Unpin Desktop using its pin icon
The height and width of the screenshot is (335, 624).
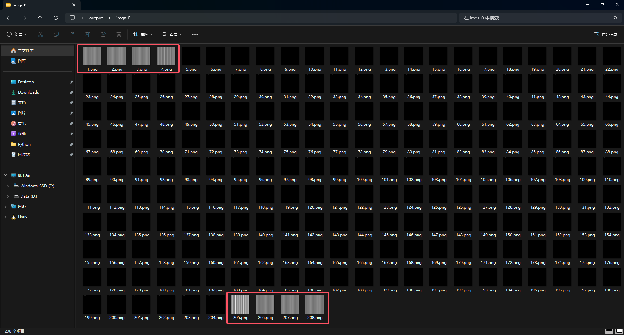(71, 82)
